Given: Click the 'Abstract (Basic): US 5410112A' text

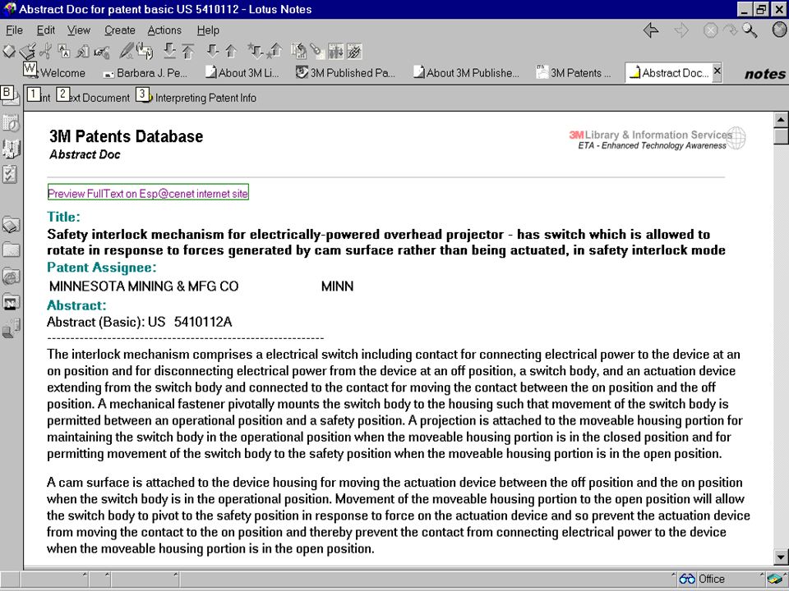Looking at the screenshot, I should coord(140,322).
